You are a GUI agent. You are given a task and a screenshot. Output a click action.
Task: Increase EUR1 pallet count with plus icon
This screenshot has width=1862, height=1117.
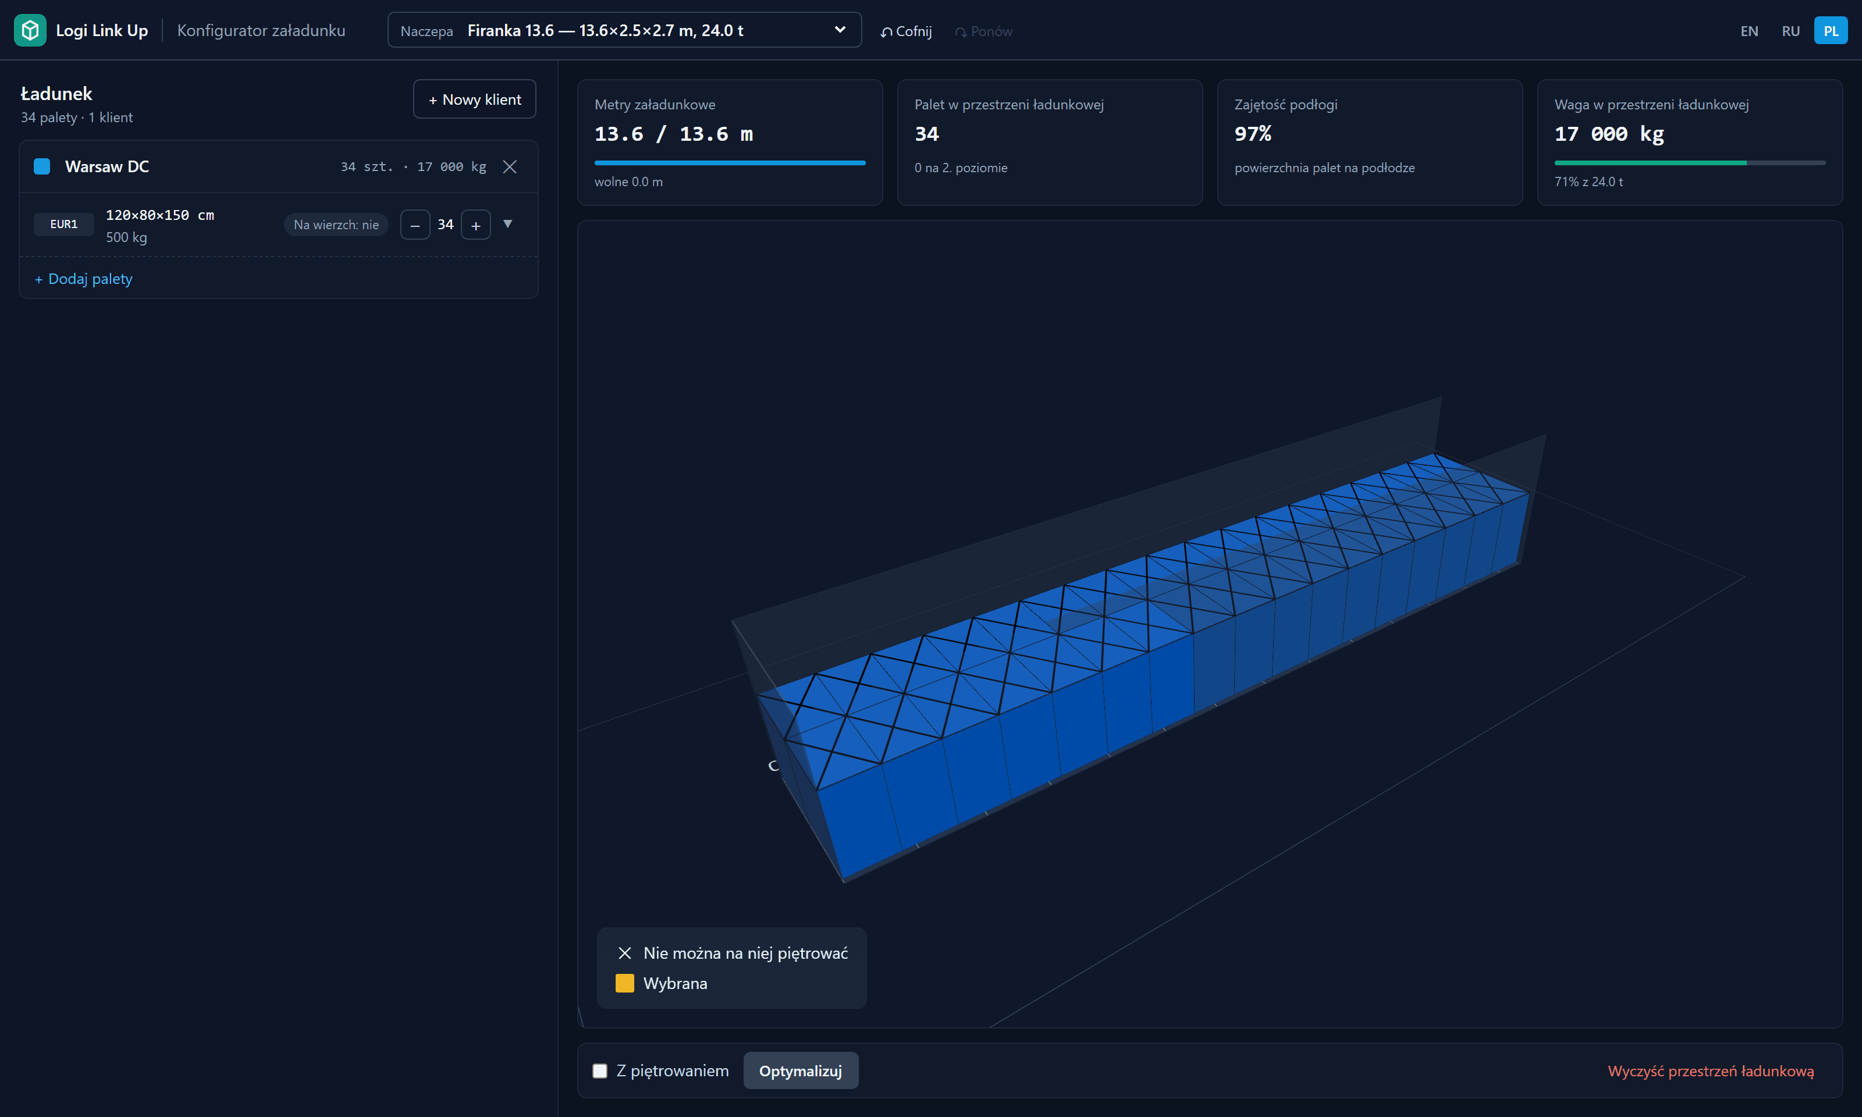[x=475, y=225]
